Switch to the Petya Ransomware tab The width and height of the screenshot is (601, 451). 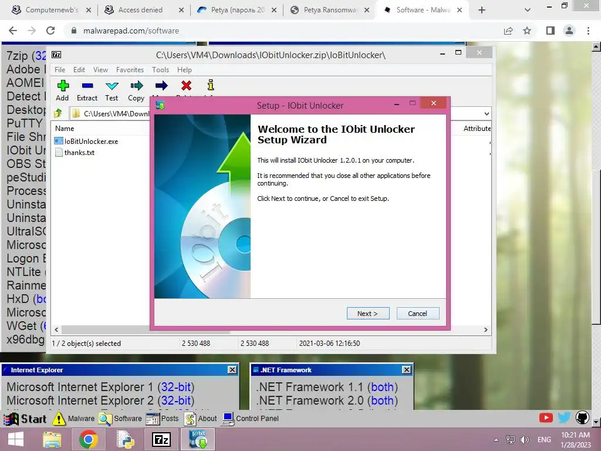(x=329, y=10)
